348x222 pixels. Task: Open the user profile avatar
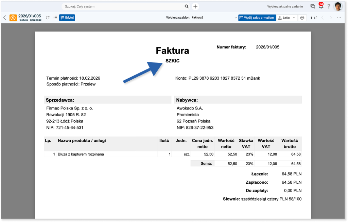(x=338, y=6)
